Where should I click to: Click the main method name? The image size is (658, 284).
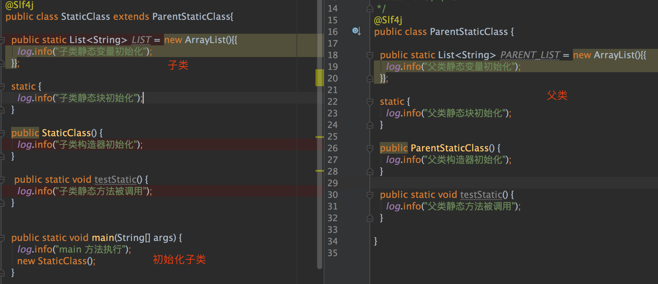[103, 238]
